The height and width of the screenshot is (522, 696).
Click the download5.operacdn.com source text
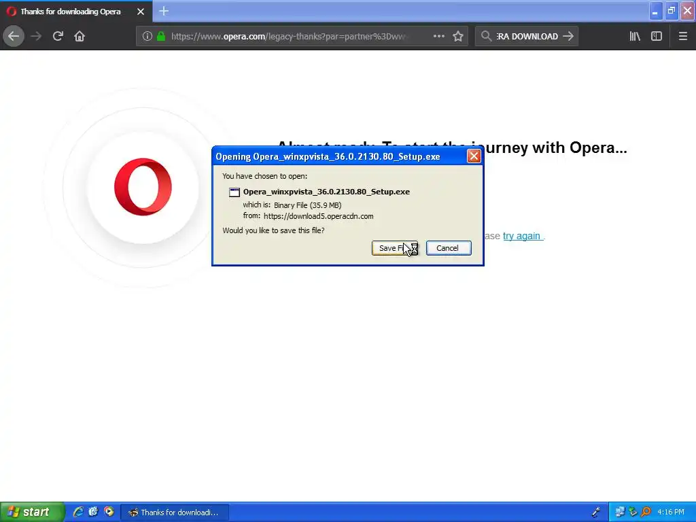(x=318, y=216)
